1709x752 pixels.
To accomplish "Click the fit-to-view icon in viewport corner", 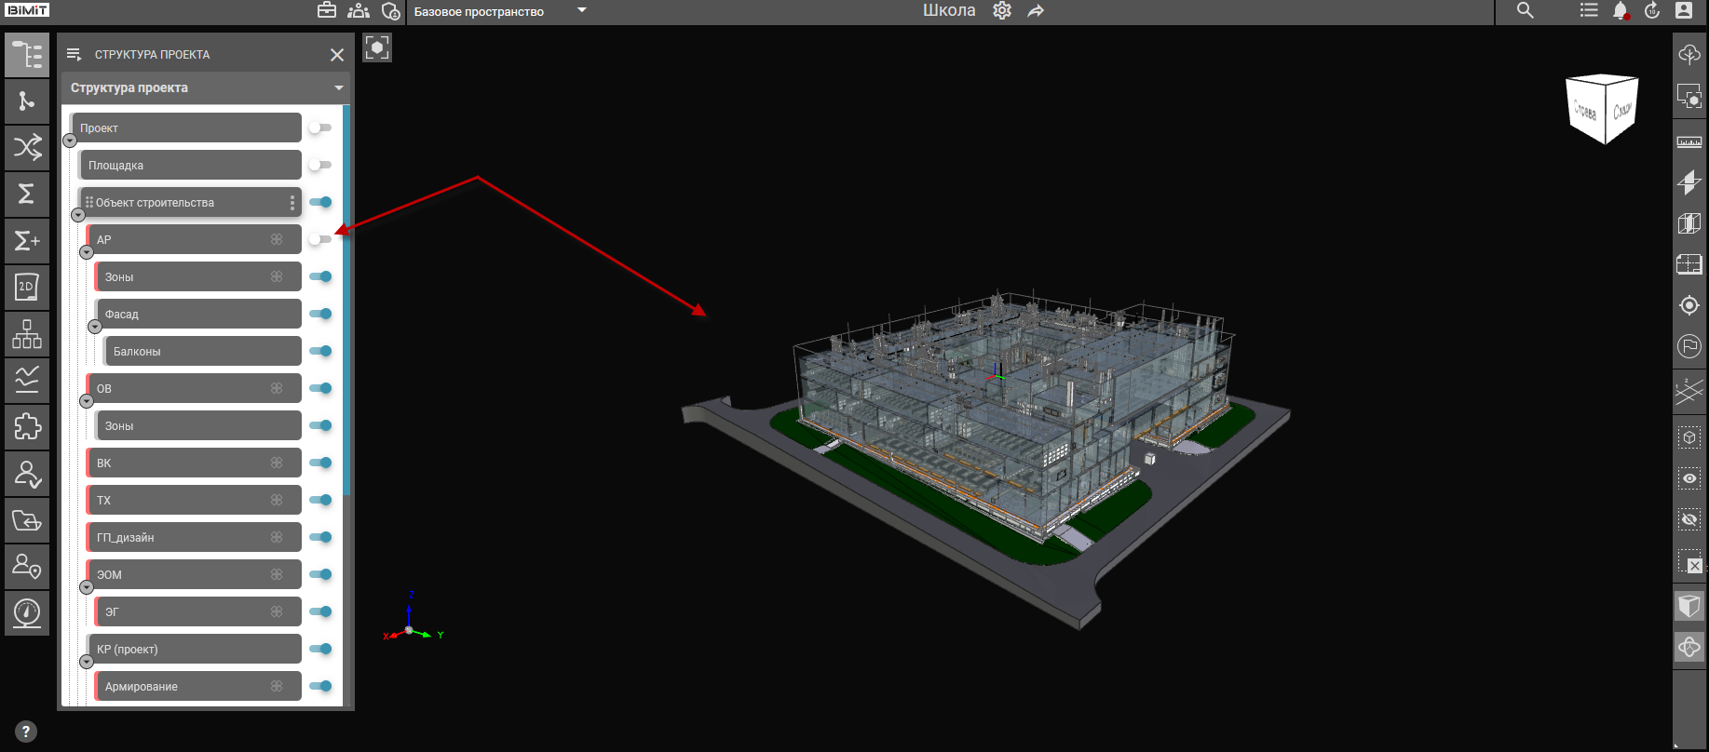I will 377,47.
